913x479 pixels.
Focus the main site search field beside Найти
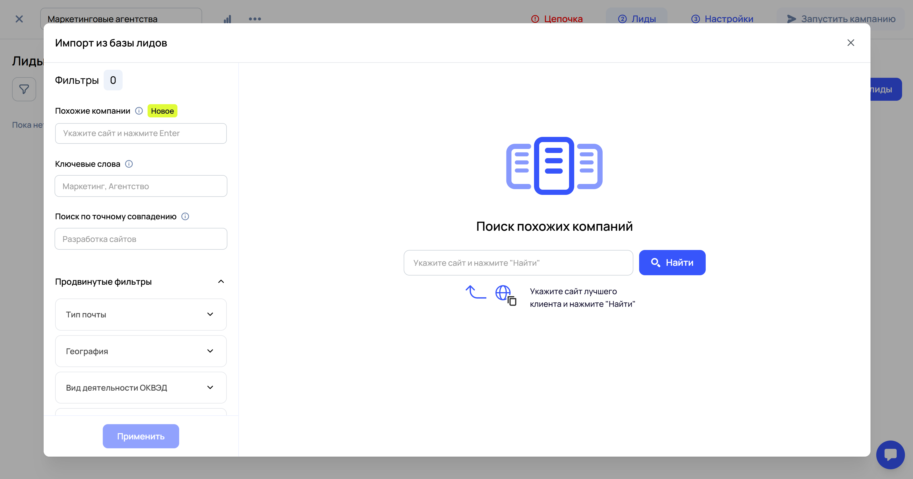pos(518,263)
